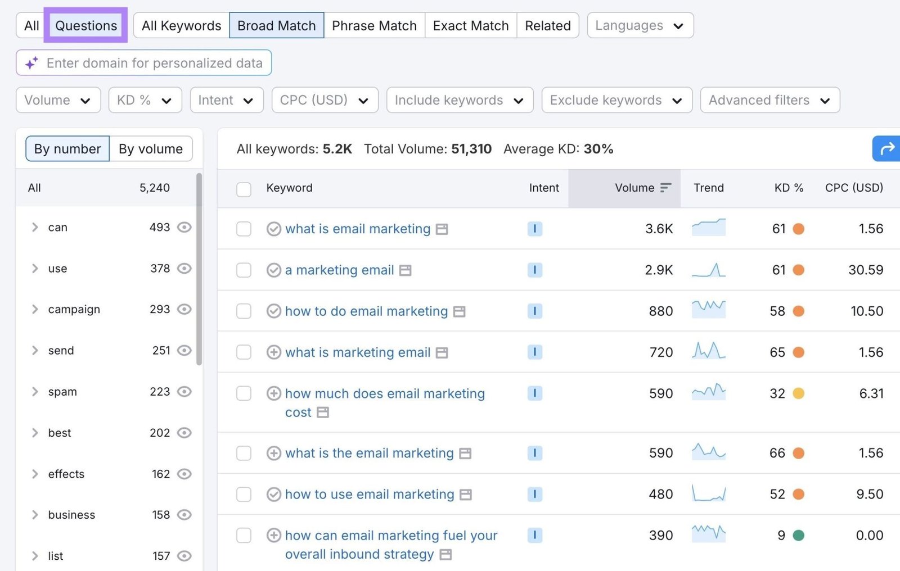The image size is (900, 571).
Task: Click KD orange dot for 'what is marketing email'
Action: [798, 352]
